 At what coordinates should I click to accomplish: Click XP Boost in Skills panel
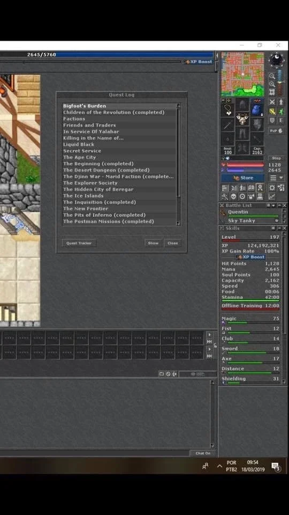click(x=252, y=257)
